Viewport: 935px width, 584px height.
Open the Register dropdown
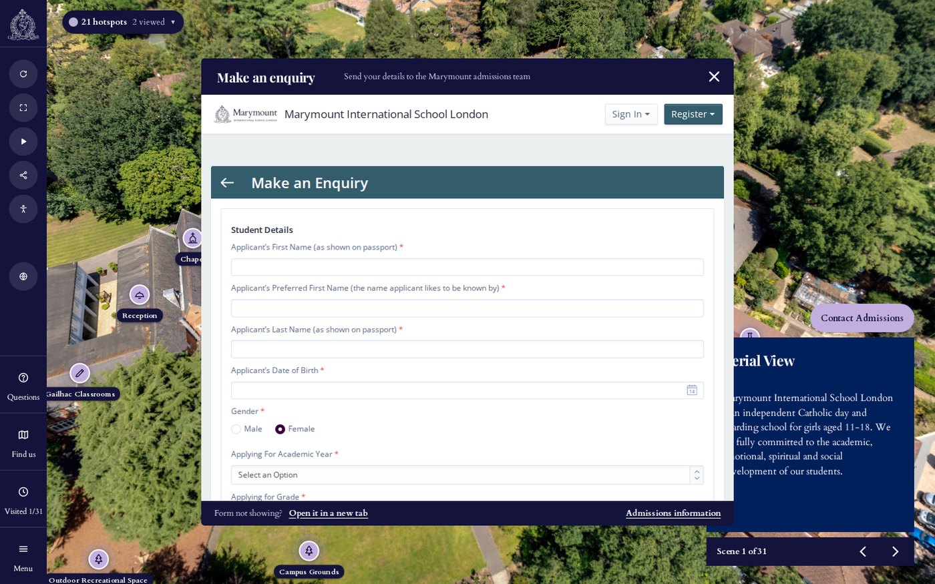coord(693,114)
